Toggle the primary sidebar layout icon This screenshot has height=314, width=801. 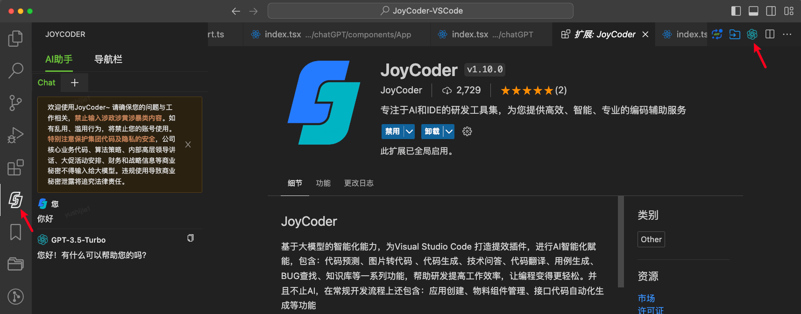click(736, 11)
